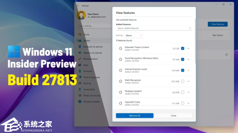Click the open-external icon on the right
The width and height of the screenshot is (238, 133).
pos(226,55)
